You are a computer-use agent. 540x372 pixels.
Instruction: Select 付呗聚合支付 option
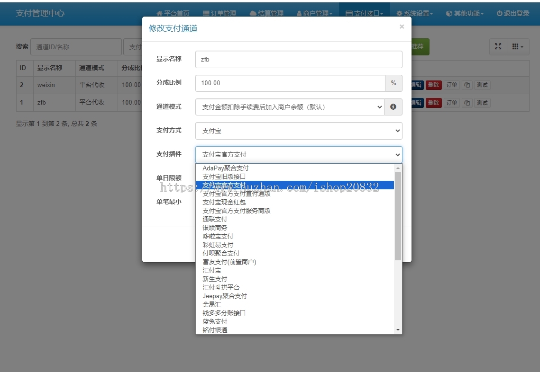tap(295, 253)
